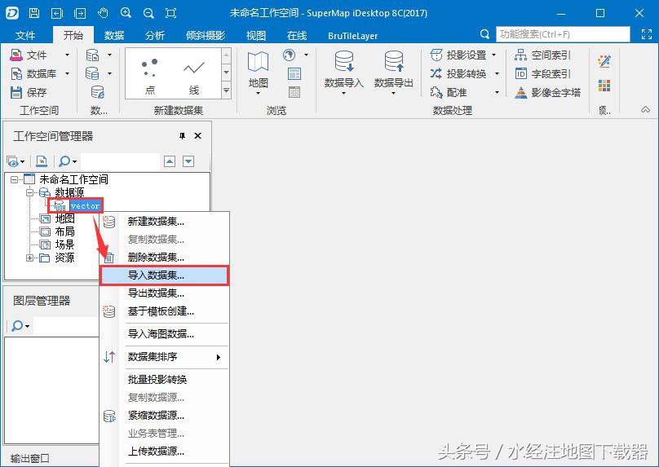Open the 文件 dropdown in workspace group
This screenshot has width=659, height=467.
tap(67, 55)
